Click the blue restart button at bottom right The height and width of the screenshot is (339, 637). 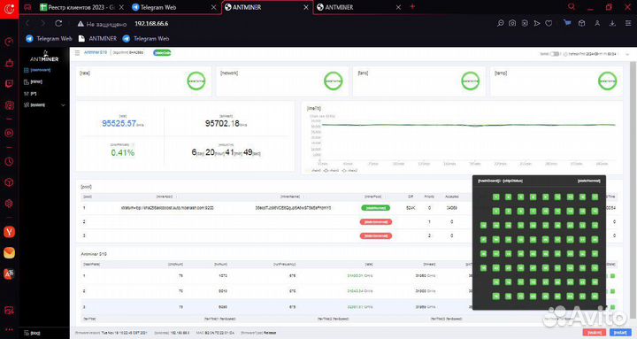coord(620,333)
